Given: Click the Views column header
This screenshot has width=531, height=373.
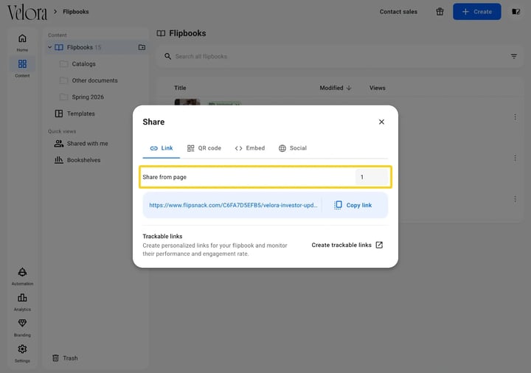Looking at the screenshot, I should pos(378,88).
